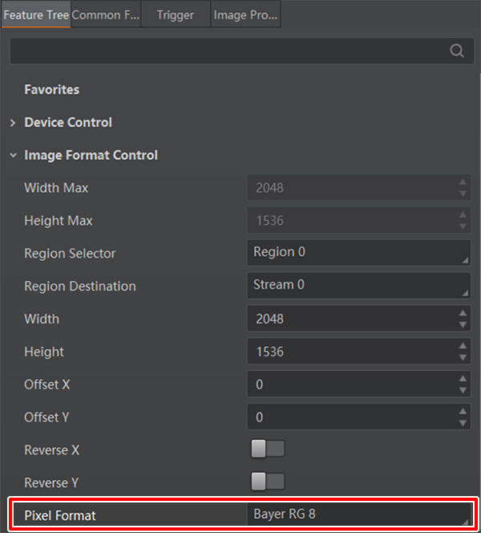Decrease Width with the down arrow

(463, 324)
